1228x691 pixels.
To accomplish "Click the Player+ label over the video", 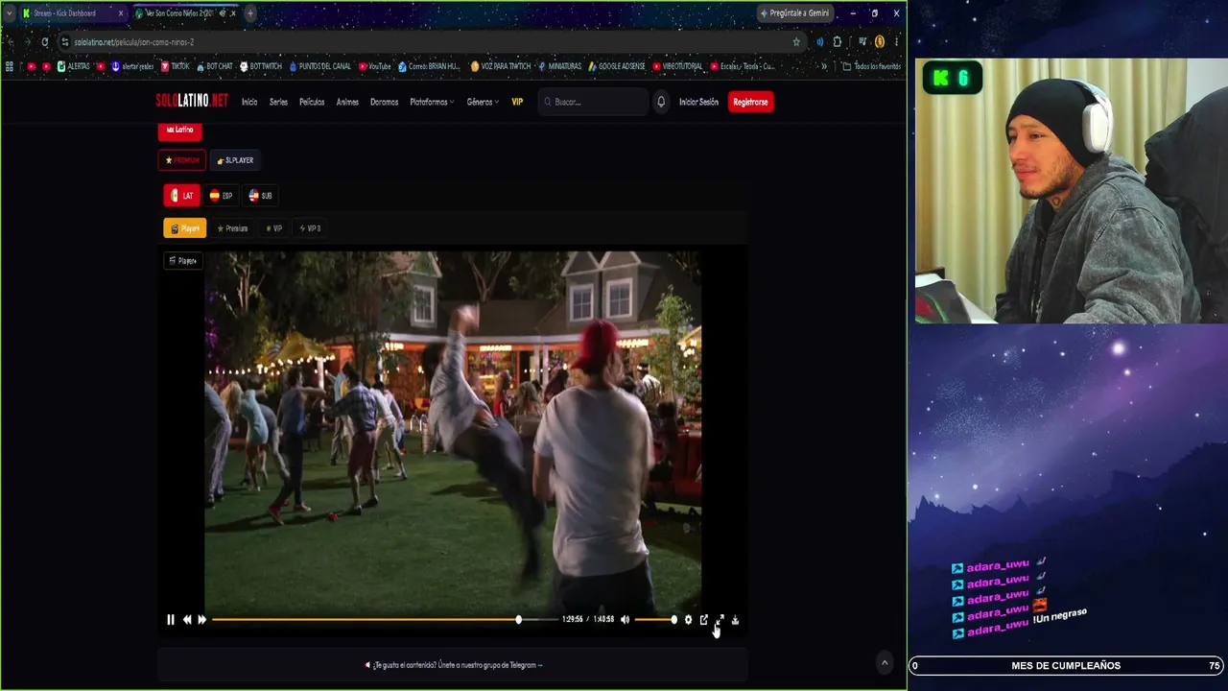I will pos(182,261).
